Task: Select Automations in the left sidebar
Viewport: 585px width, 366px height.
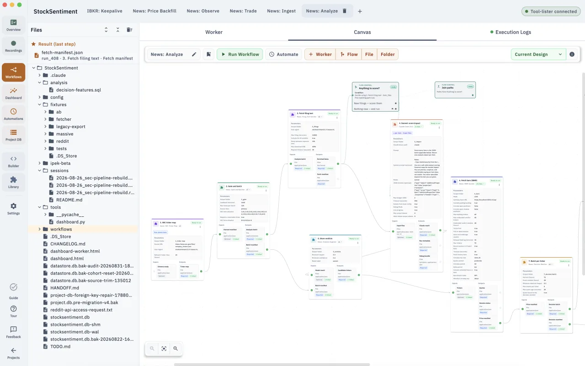Action: (x=13, y=114)
